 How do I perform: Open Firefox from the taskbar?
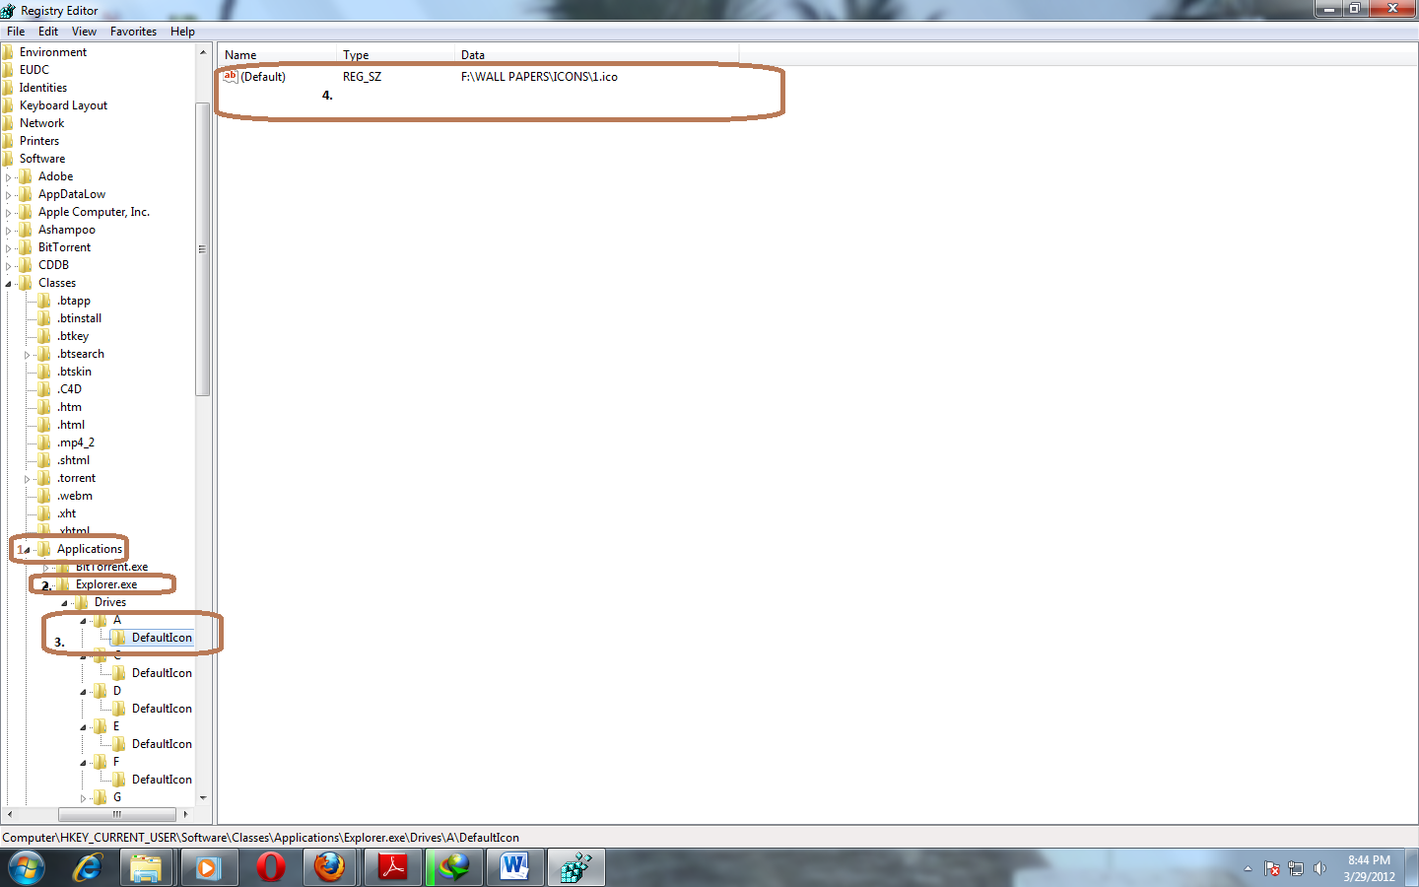(x=331, y=867)
